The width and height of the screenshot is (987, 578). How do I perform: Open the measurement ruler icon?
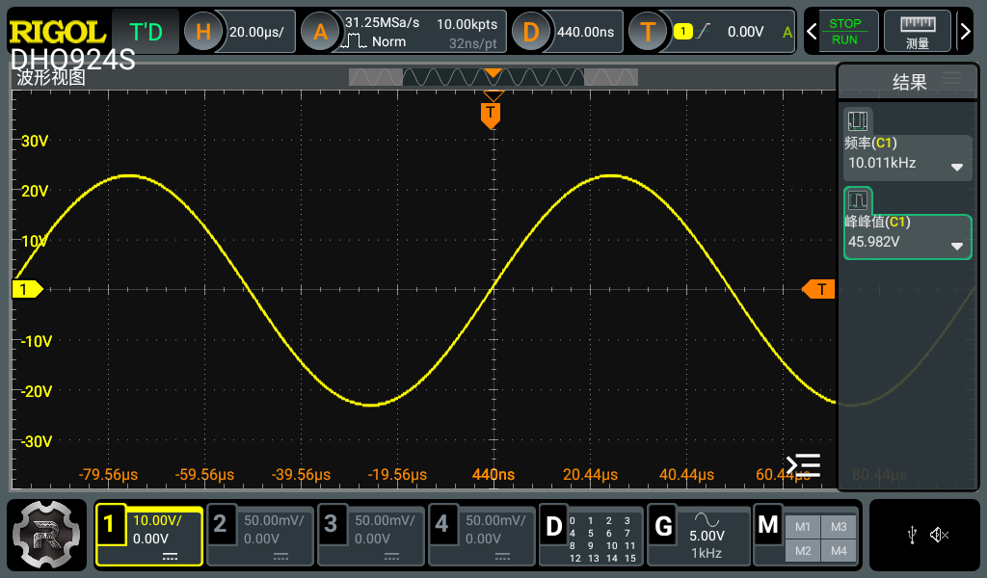click(x=918, y=32)
